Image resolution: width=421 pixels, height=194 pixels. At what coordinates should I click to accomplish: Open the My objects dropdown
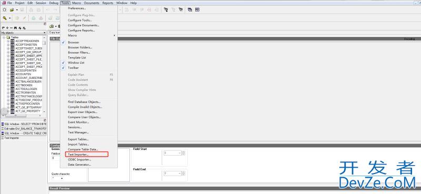click(x=23, y=33)
